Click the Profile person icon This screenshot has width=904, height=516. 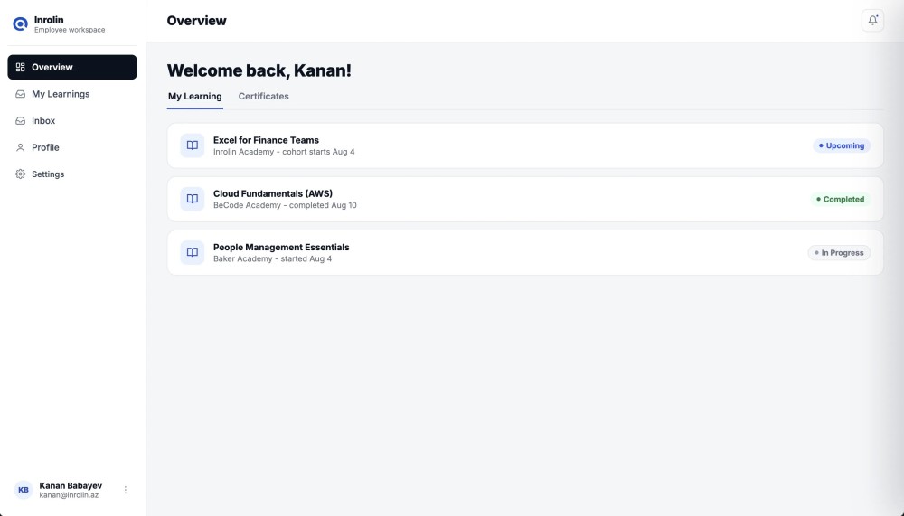tap(20, 147)
